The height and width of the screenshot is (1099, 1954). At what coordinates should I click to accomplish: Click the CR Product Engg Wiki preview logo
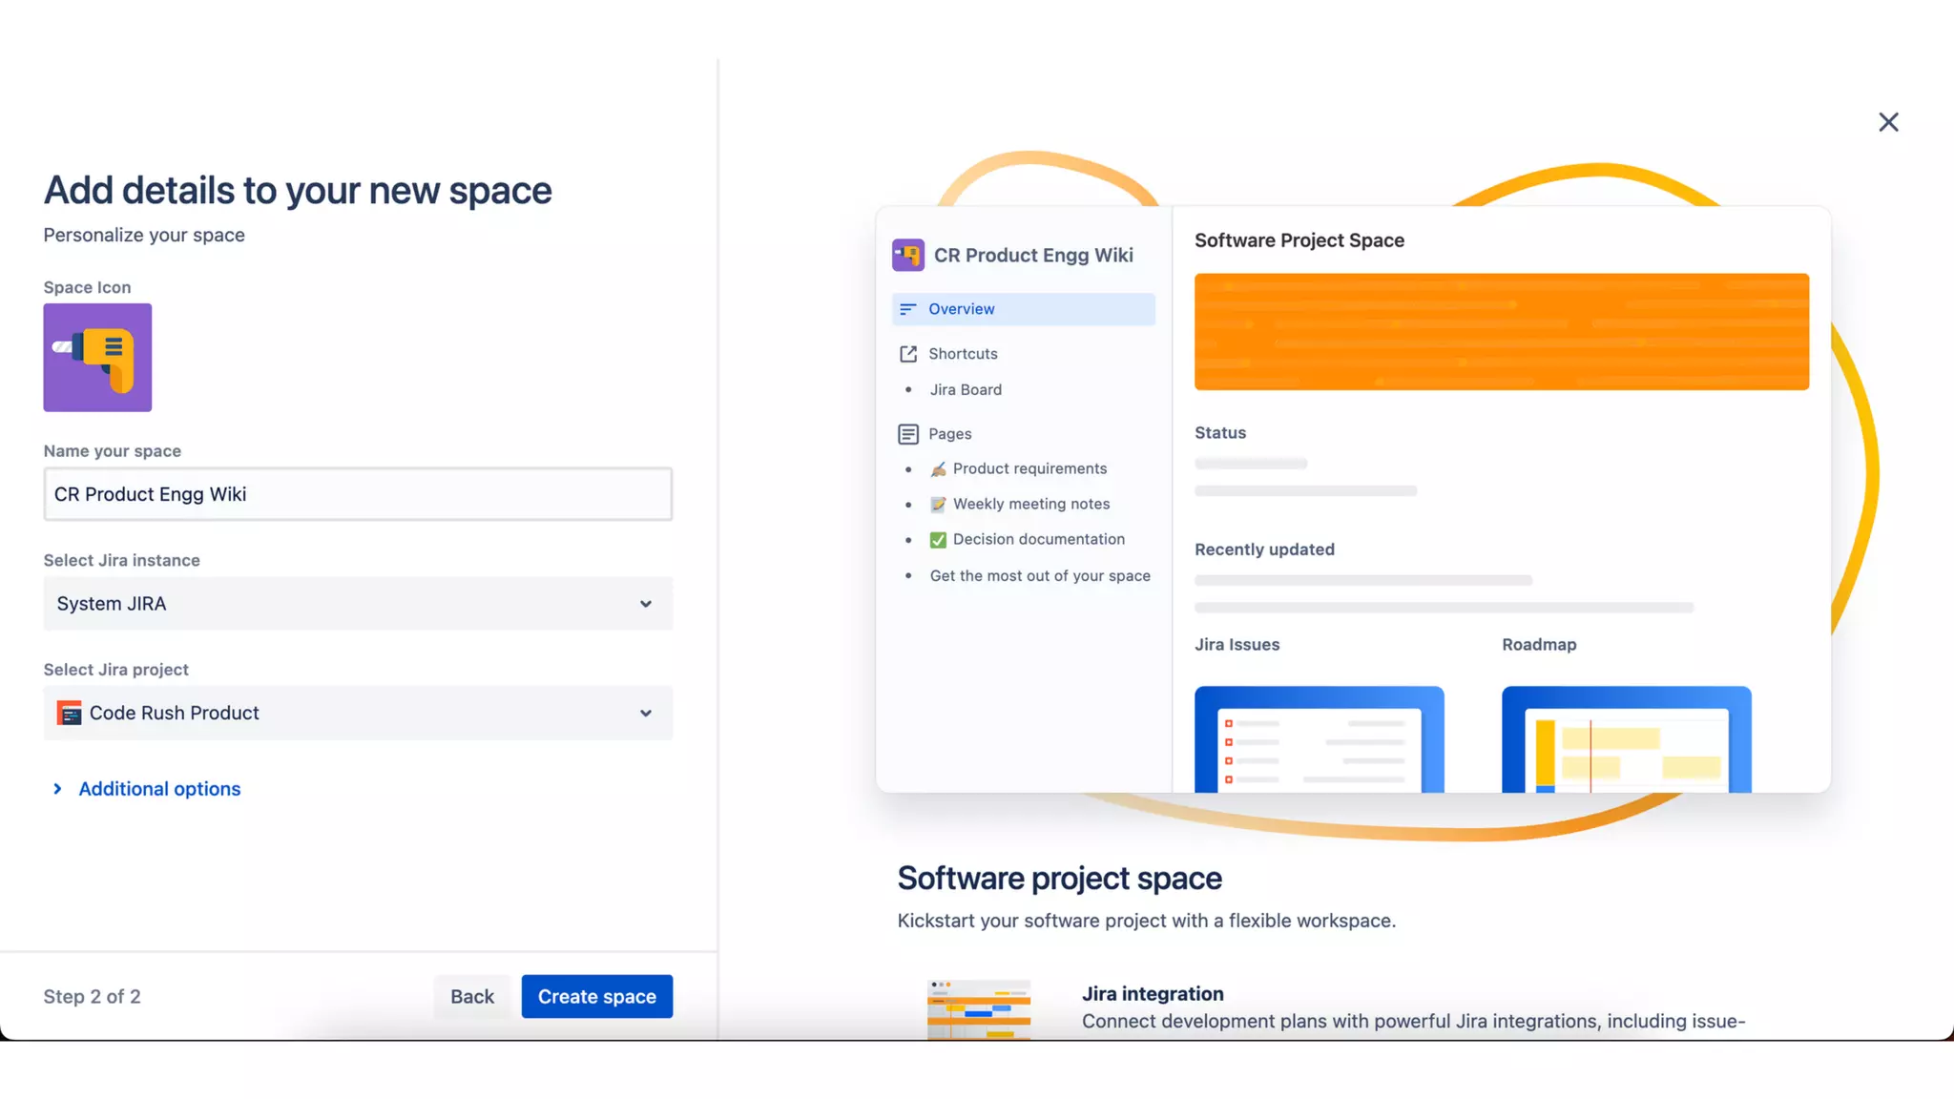point(907,255)
